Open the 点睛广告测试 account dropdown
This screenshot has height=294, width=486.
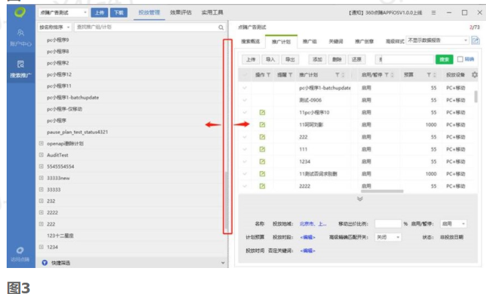coord(63,13)
